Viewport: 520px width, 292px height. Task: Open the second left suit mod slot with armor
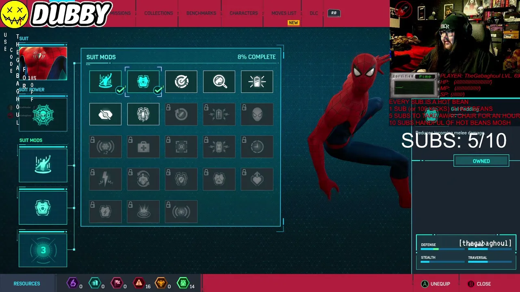click(x=43, y=208)
